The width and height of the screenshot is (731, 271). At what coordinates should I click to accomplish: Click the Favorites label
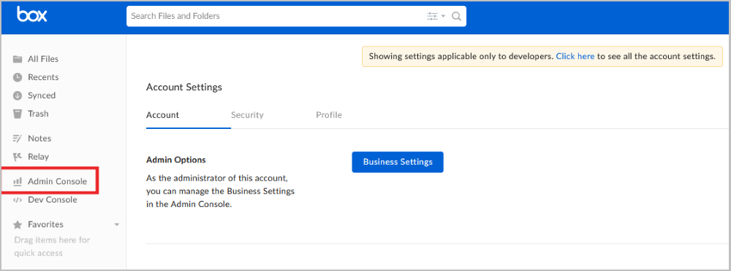point(45,224)
